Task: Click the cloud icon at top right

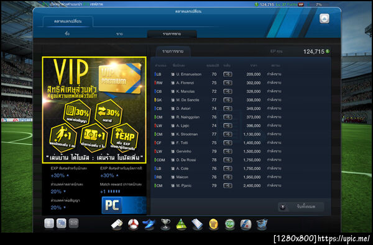Action: (325, 19)
